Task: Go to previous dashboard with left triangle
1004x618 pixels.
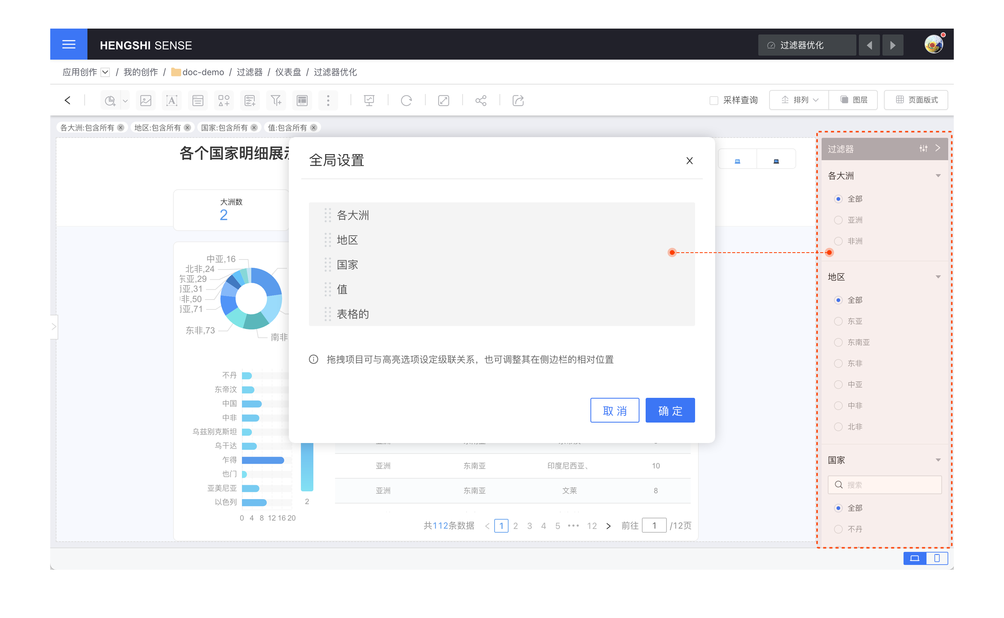Action: coord(870,45)
